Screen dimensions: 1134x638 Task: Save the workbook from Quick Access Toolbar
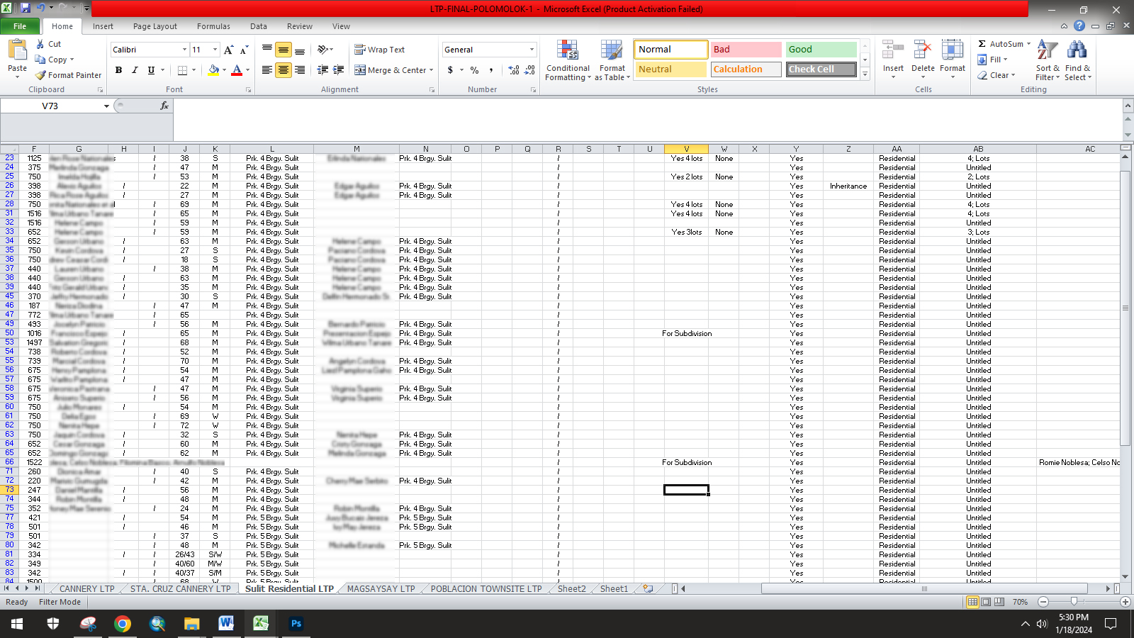[26, 9]
